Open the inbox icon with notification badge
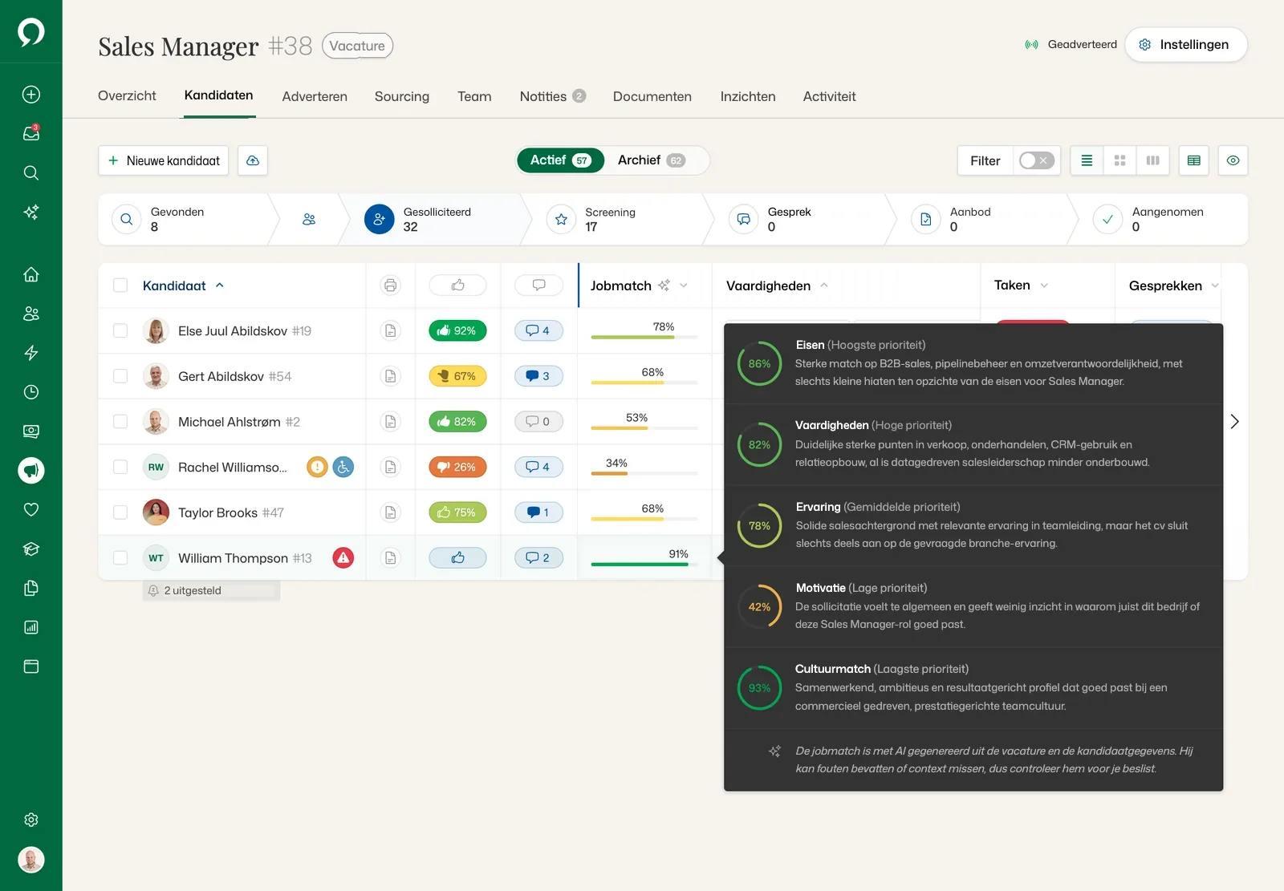Image resolution: width=1284 pixels, height=891 pixels. pos(30,133)
